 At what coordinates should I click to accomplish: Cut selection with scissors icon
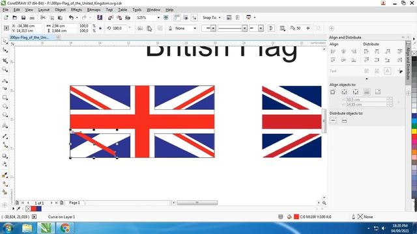point(42,18)
